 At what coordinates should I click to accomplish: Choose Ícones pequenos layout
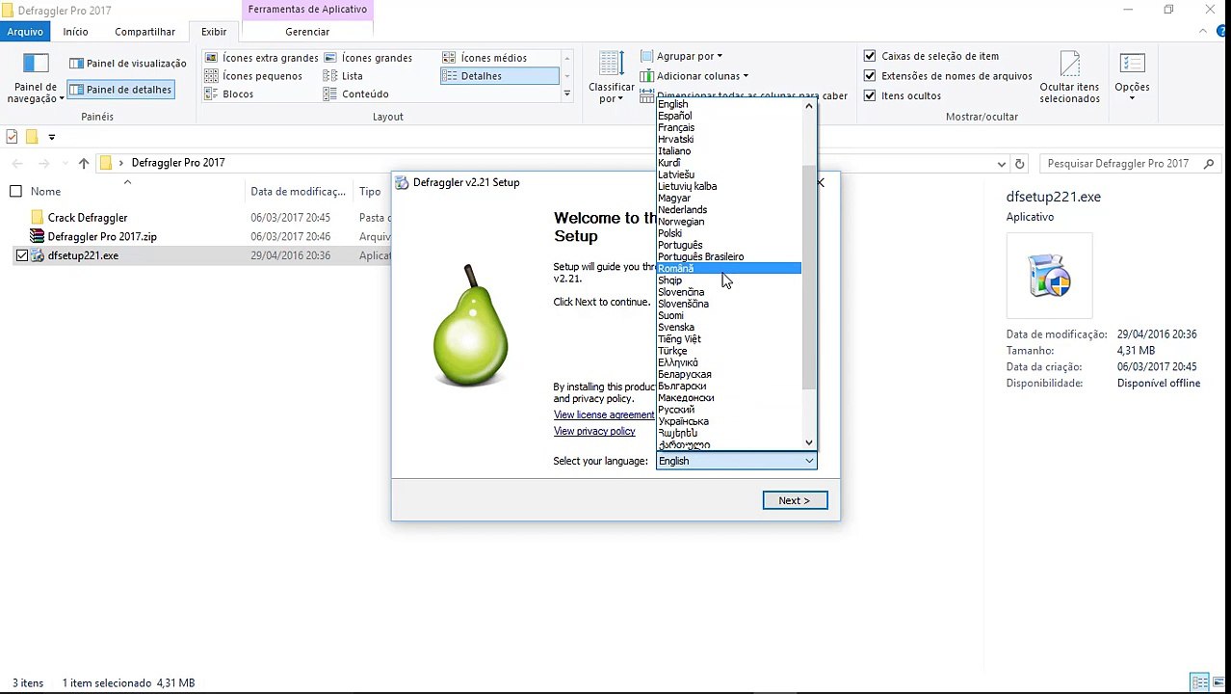pos(253,76)
